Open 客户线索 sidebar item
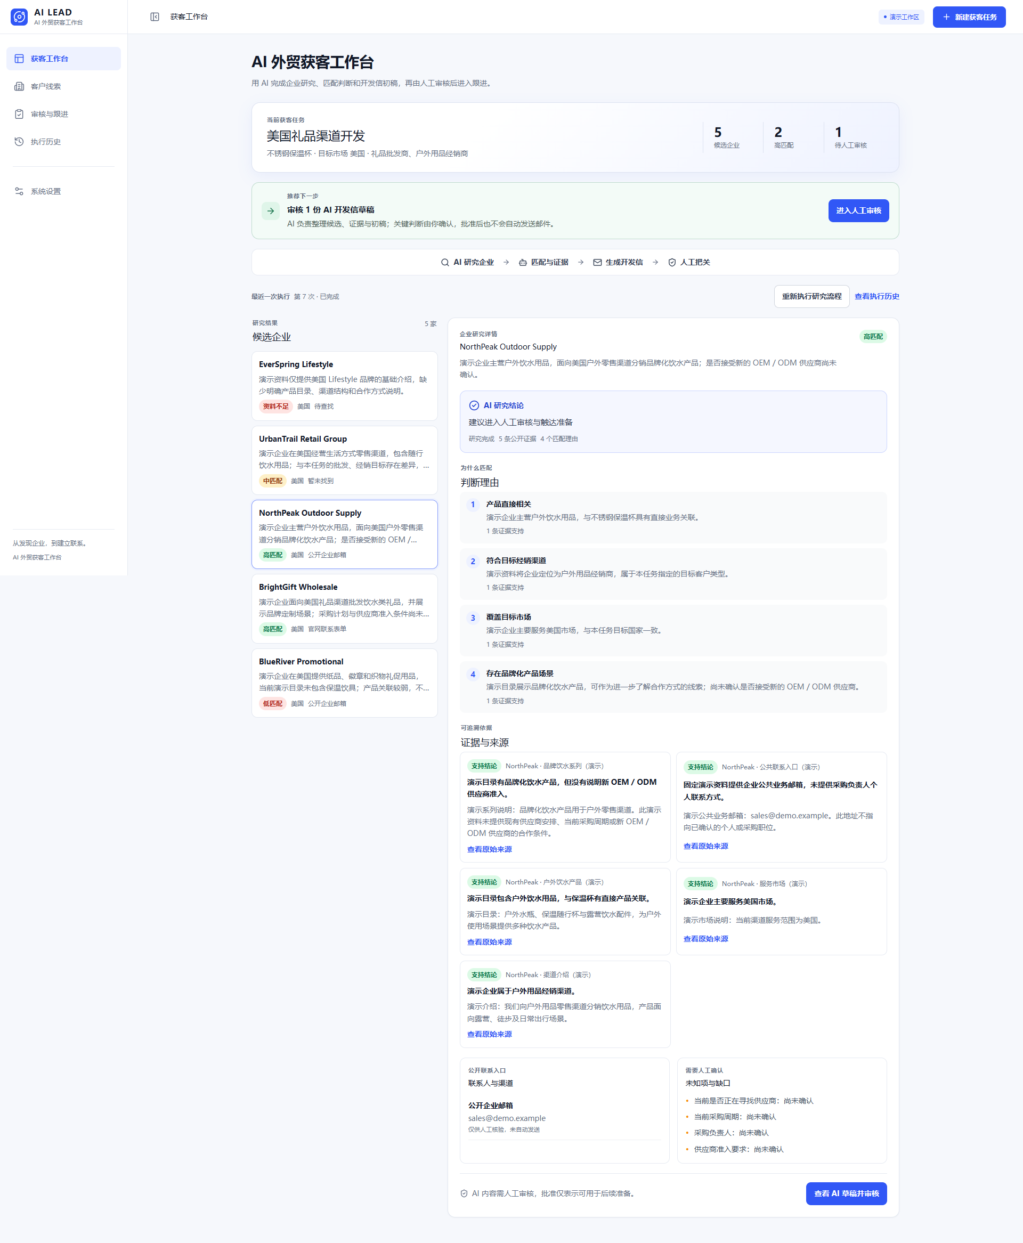This screenshot has height=1243, width=1023. pyautogui.click(x=63, y=87)
